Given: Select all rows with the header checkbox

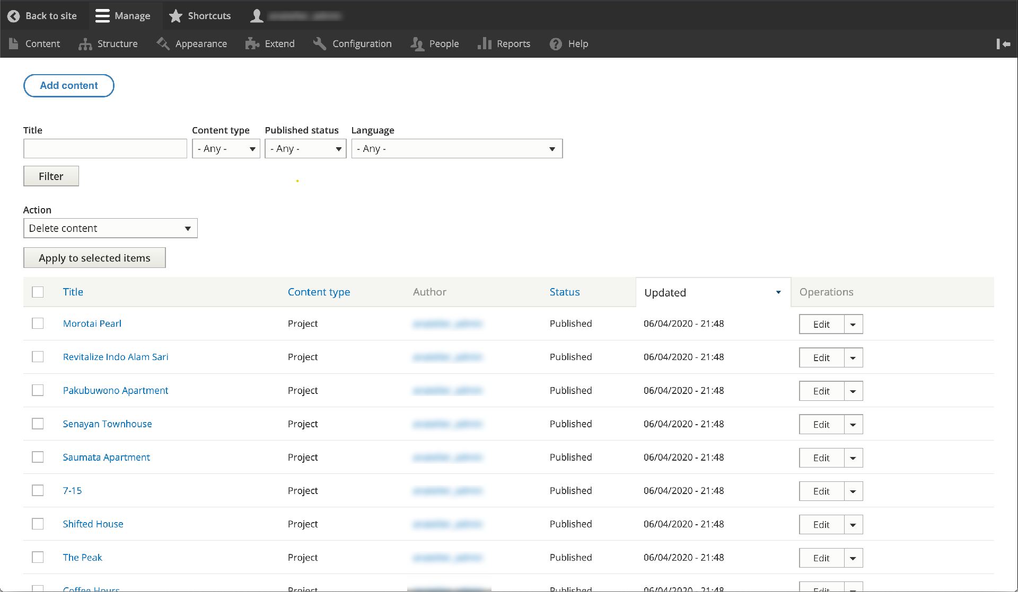Looking at the screenshot, I should click(x=38, y=292).
